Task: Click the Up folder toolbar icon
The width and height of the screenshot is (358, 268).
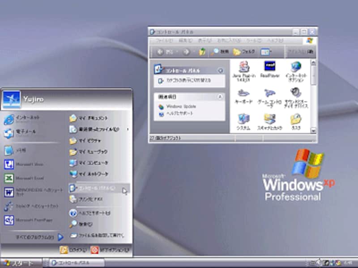Action: 203,51
